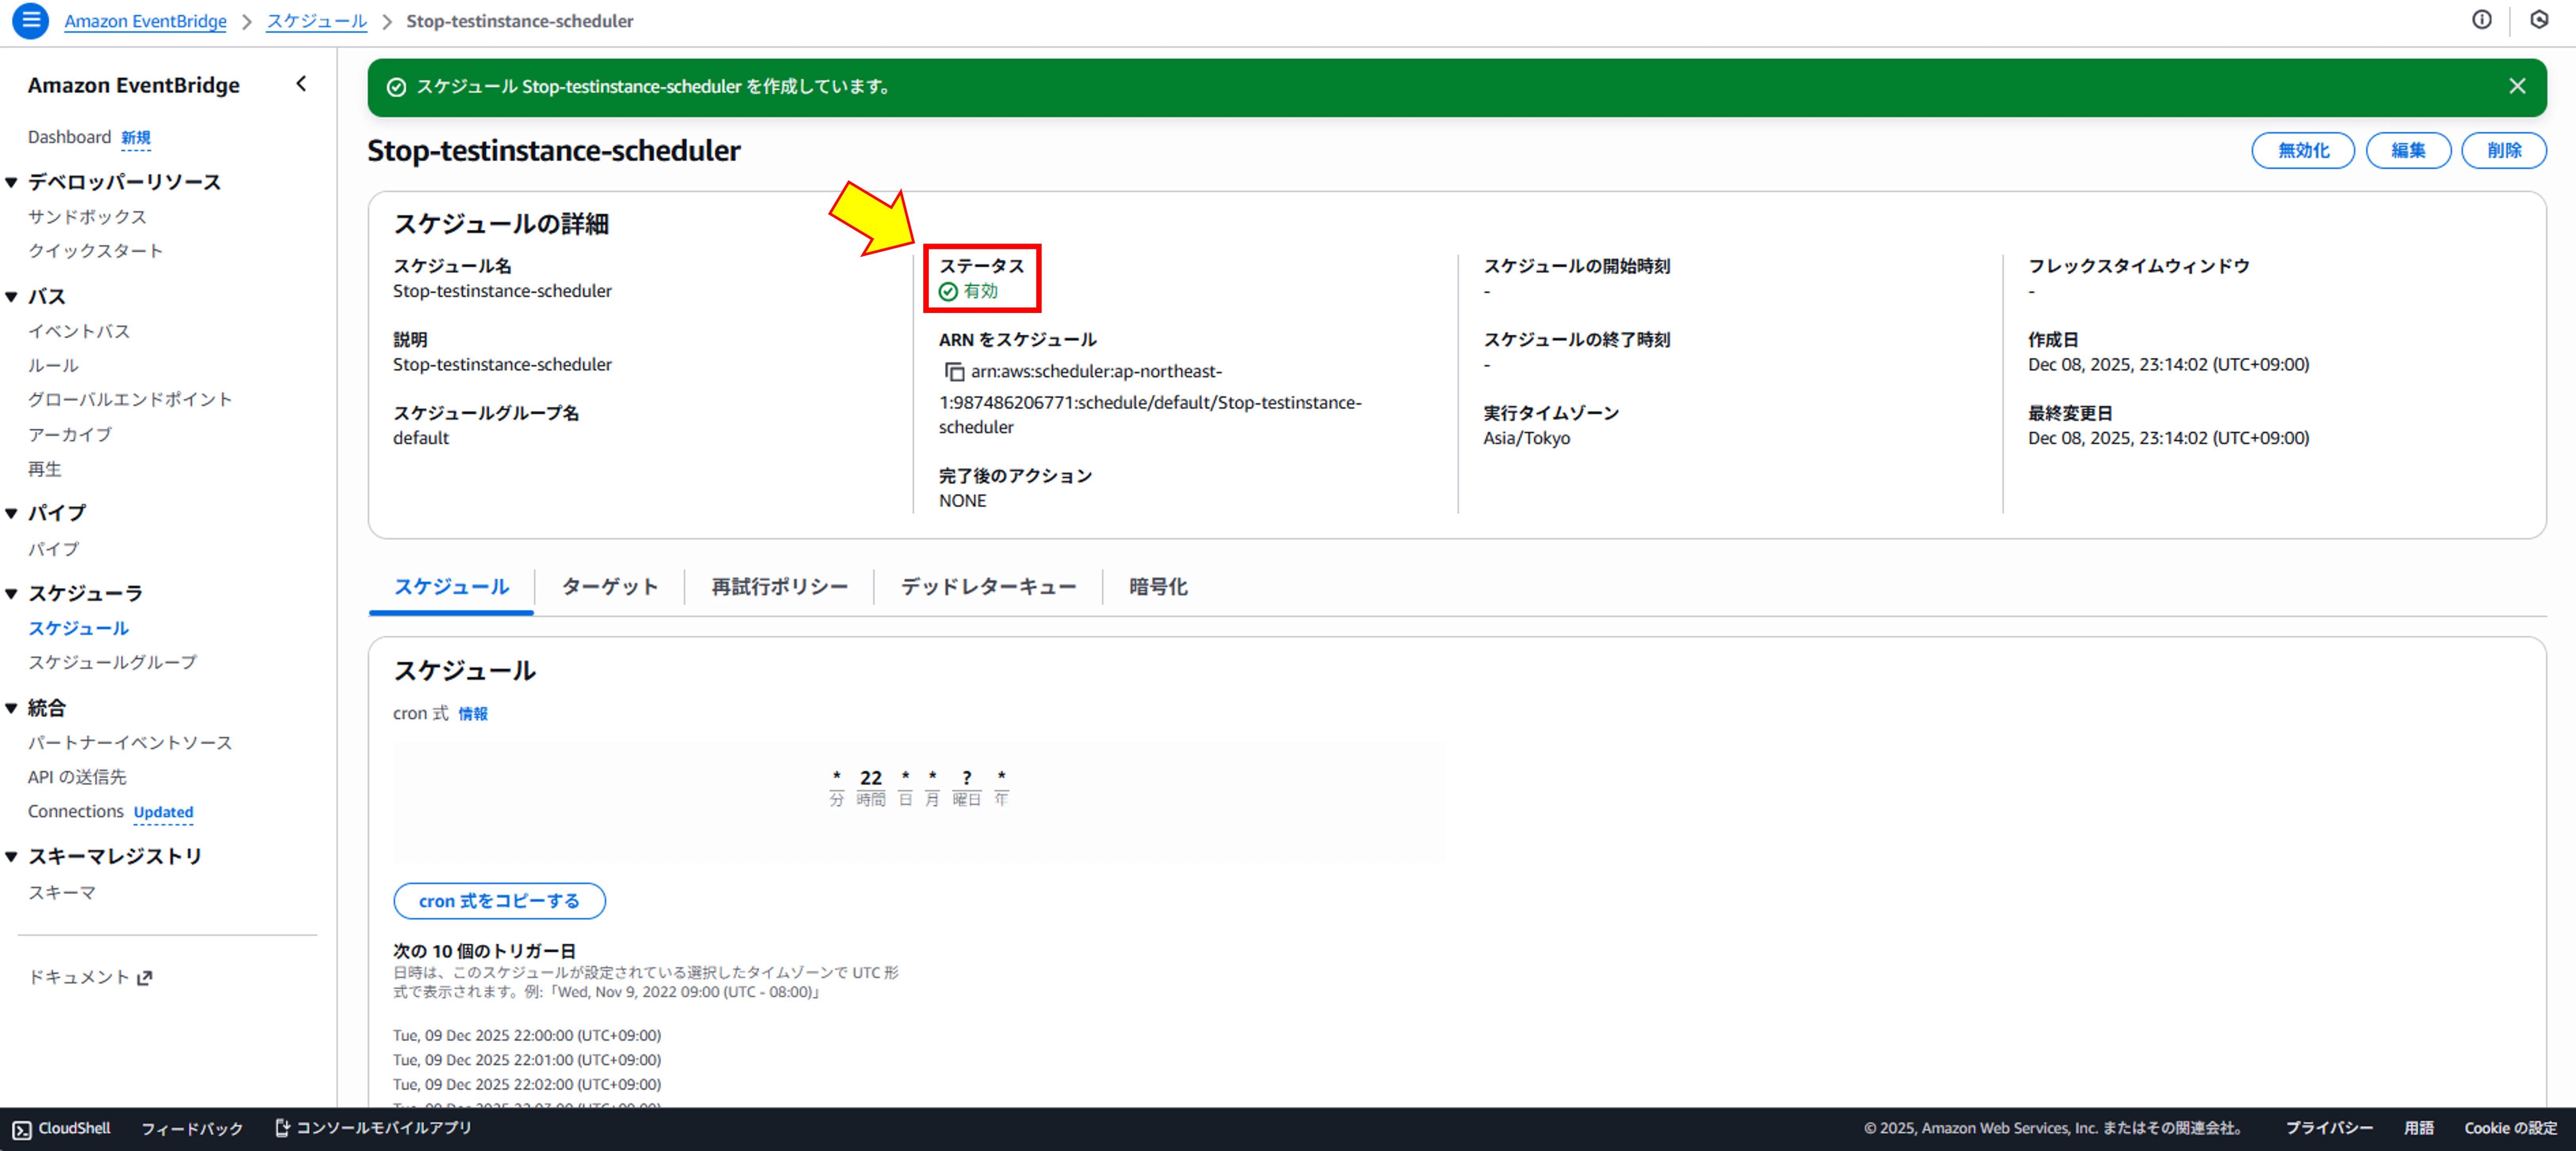Image resolution: width=2576 pixels, height=1151 pixels.
Task: Open パートナーイベントソース in the sidebar
Action: (x=130, y=743)
